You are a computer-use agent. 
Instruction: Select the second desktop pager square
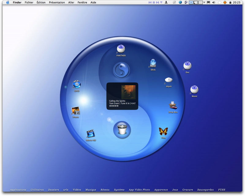(x=196, y=2)
